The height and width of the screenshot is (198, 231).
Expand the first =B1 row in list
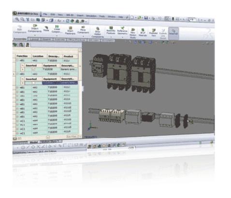click(x=17, y=60)
